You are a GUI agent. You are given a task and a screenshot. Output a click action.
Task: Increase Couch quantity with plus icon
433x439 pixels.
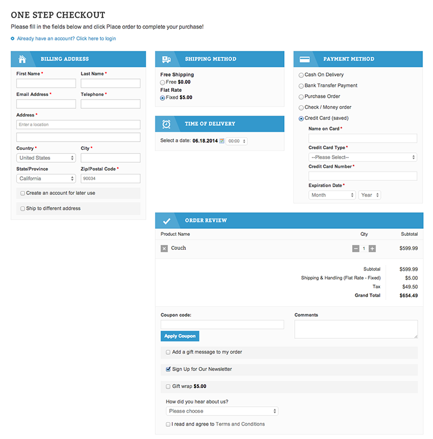point(372,248)
